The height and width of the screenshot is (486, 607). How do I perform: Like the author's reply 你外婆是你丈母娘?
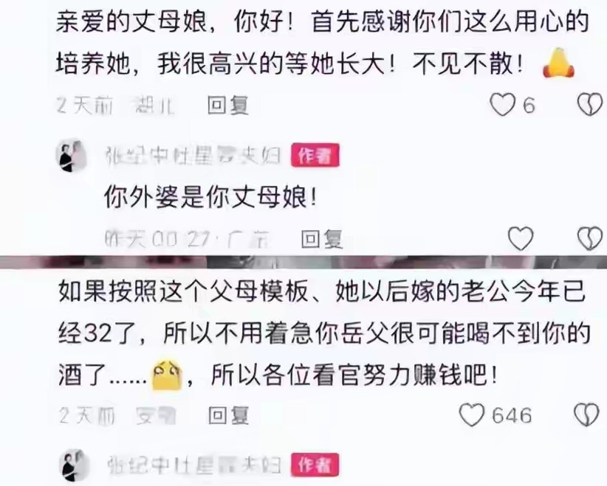click(x=521, y=238)
